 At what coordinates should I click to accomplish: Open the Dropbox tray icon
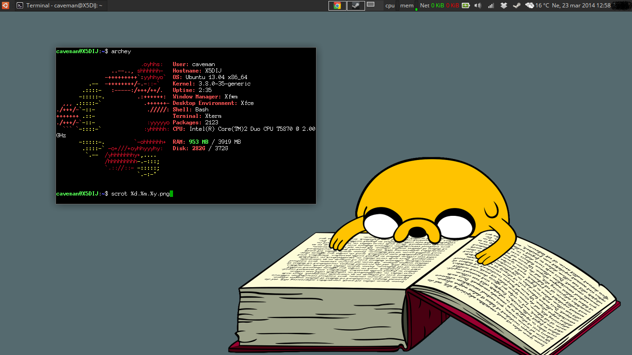point(504,6)
